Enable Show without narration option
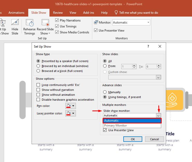The image size is (192, 162). [x=38, y=90]
